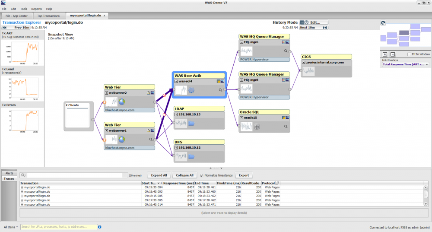Viewport: 432px width, 232px height.
Task: Expand the 192.168.10.13 LDAP node
Action: click(176, 114)
